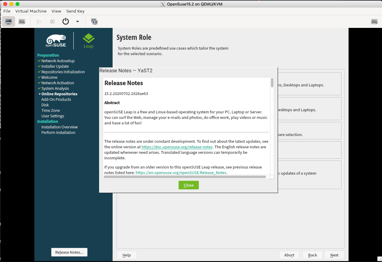382x262 pixels.
Task: Select Installation Overview step
Action: click(x=60, y=127)
